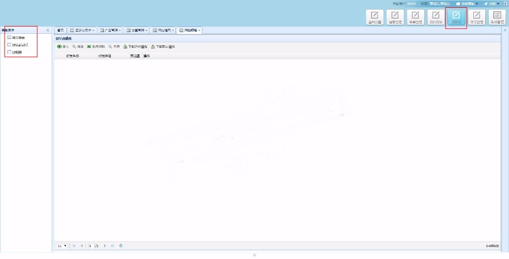This screenshot has width=509, height=259.
Task: Switch to the 广告管理 tab
Action: (110, 30)
